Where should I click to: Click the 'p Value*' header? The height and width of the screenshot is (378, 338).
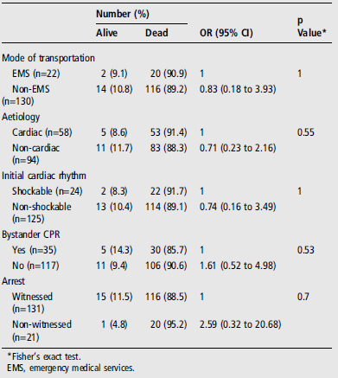(x=311, y=27)
